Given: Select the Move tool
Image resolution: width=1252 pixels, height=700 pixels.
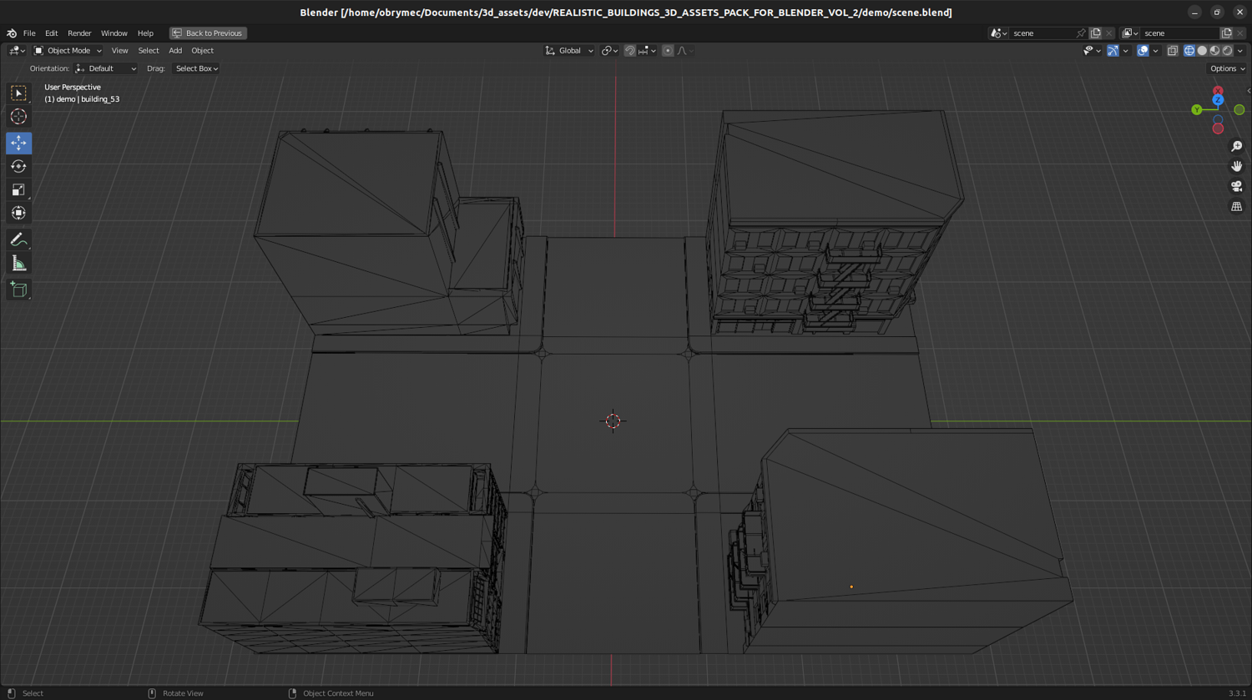Looking at the screenshot, I should (18, 143).
